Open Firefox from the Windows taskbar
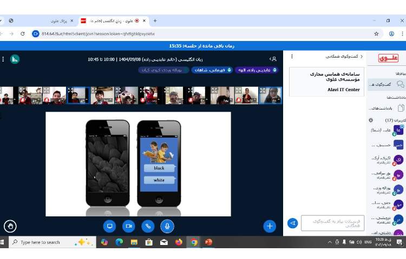The width and height of the screenshot is (406, 259). (179, 242)
